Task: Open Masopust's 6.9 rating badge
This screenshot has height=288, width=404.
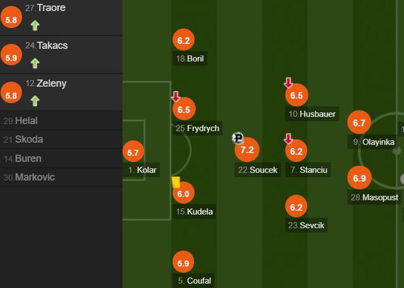Action: (x=359, y=178)
